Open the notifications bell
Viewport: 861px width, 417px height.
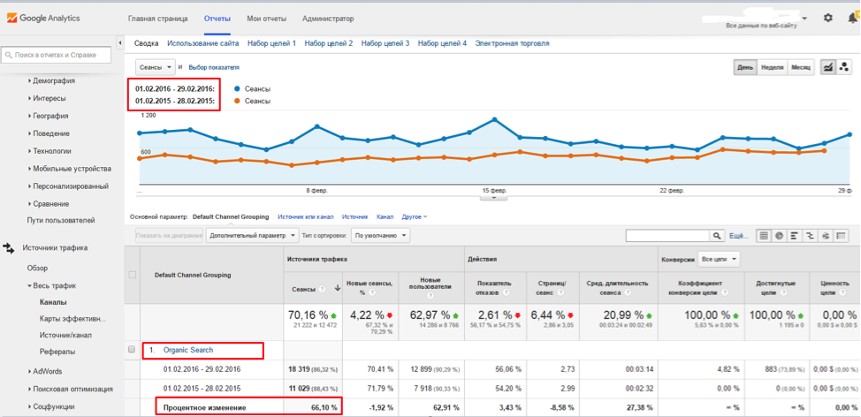pos(853,18)
